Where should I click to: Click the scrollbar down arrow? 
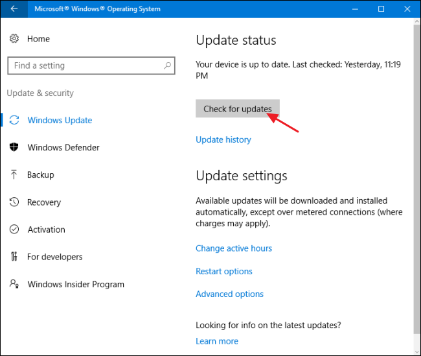point(416,351)
